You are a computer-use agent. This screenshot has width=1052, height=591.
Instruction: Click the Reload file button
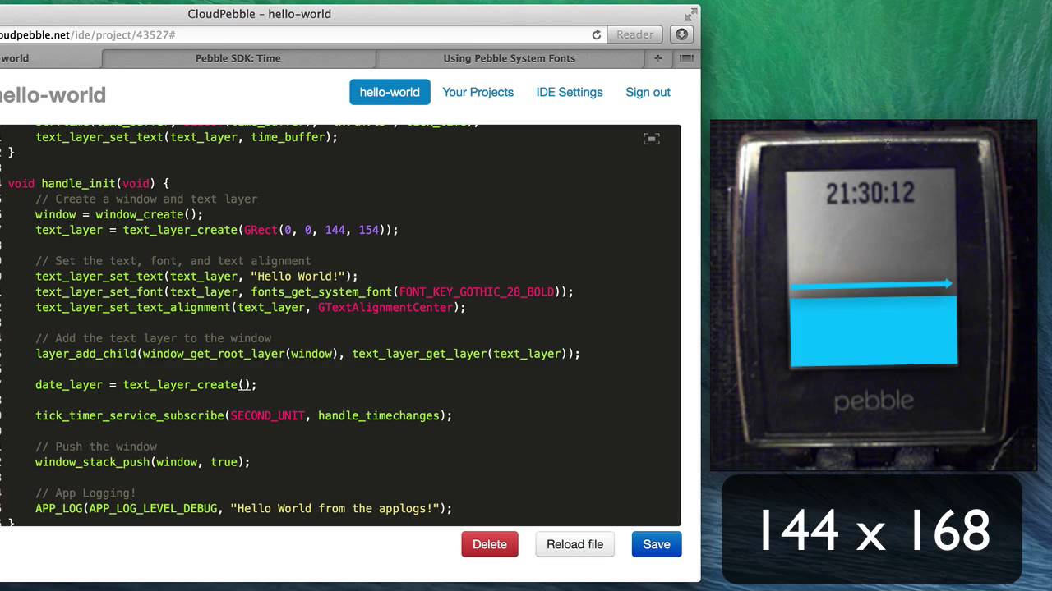point(575,544)
